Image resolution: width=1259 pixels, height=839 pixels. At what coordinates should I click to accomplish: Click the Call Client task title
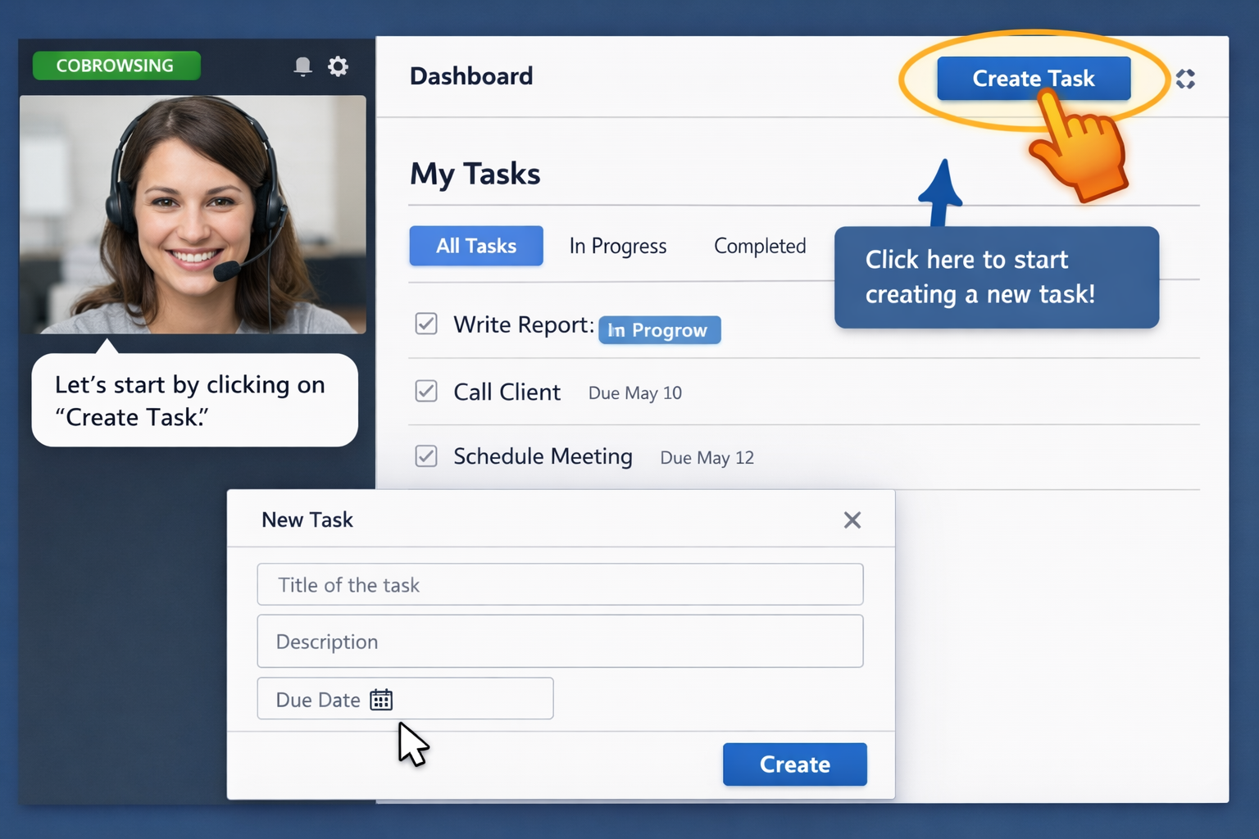click(x=507, y=392)
